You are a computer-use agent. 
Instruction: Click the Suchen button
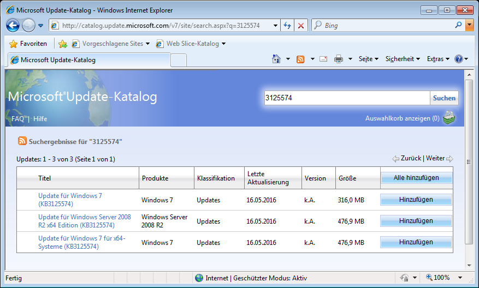pos(444,98)
